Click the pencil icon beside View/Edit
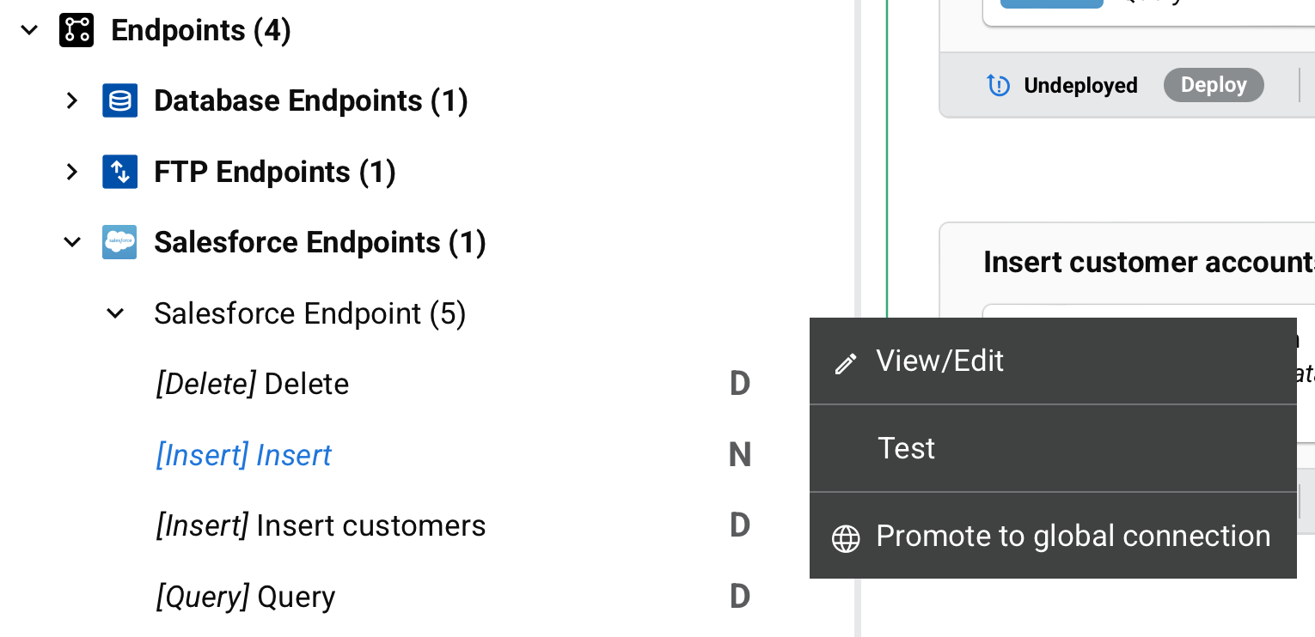Viewport: 1315px width, 637px height. (846, 362)
